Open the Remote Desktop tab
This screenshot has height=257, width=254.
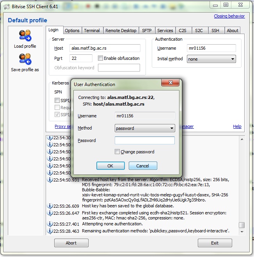[x=121, y=31]
